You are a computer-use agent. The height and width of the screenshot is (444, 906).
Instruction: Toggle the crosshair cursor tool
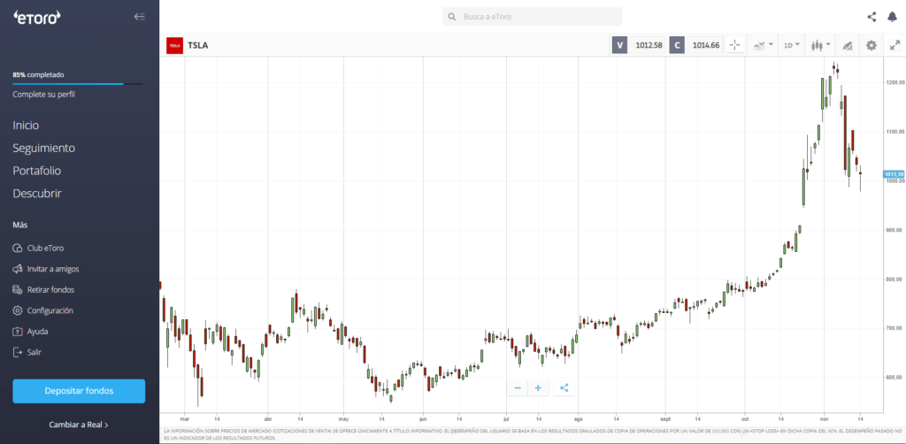pos(734,45)
